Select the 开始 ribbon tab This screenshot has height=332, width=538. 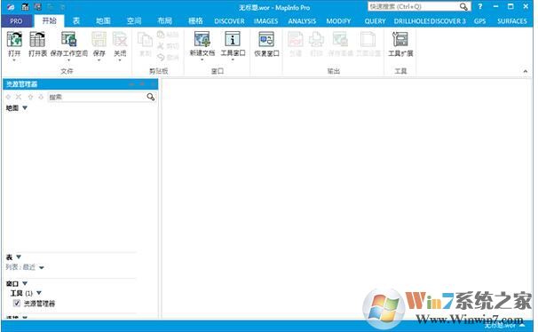point(49,20)
